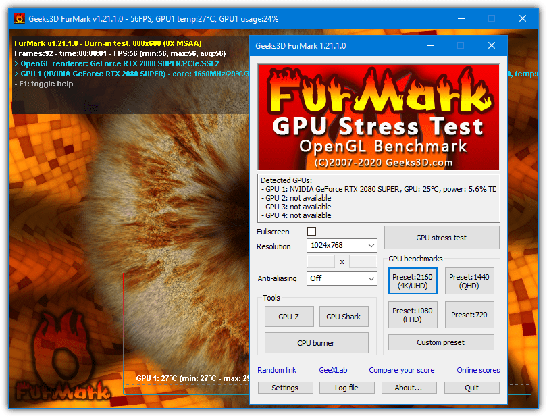The height and width of the screenshot is (416, 547).
Task: Click the custom height input field
Action: tap(363, 261)
